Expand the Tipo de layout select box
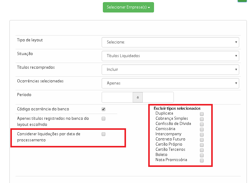252x183 pixels. (x=170, y=42)
